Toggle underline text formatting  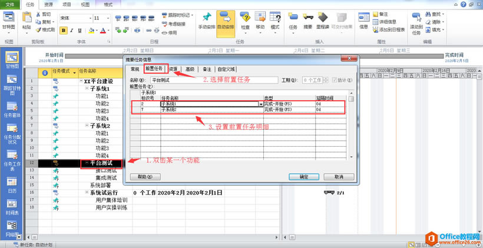pos(80,30)
